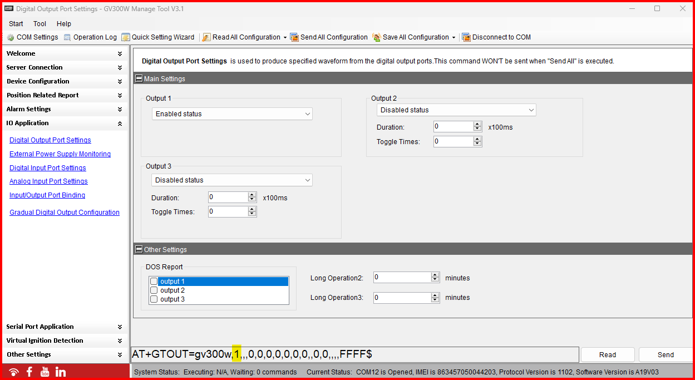695x380 pixels.
Task: Check the output 1 DOS Report checkbox
Action: click(x=154, y=282)
